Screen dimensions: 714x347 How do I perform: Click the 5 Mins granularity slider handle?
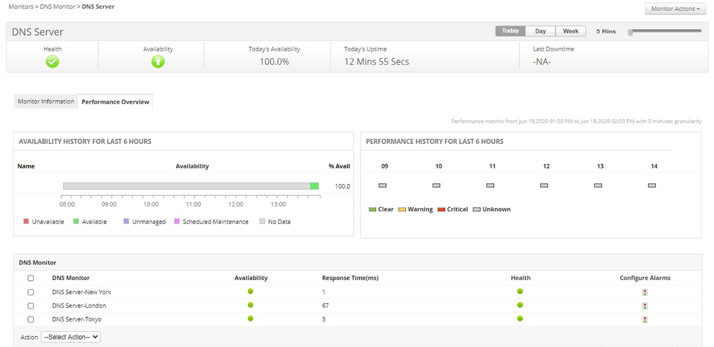[631, 32]
